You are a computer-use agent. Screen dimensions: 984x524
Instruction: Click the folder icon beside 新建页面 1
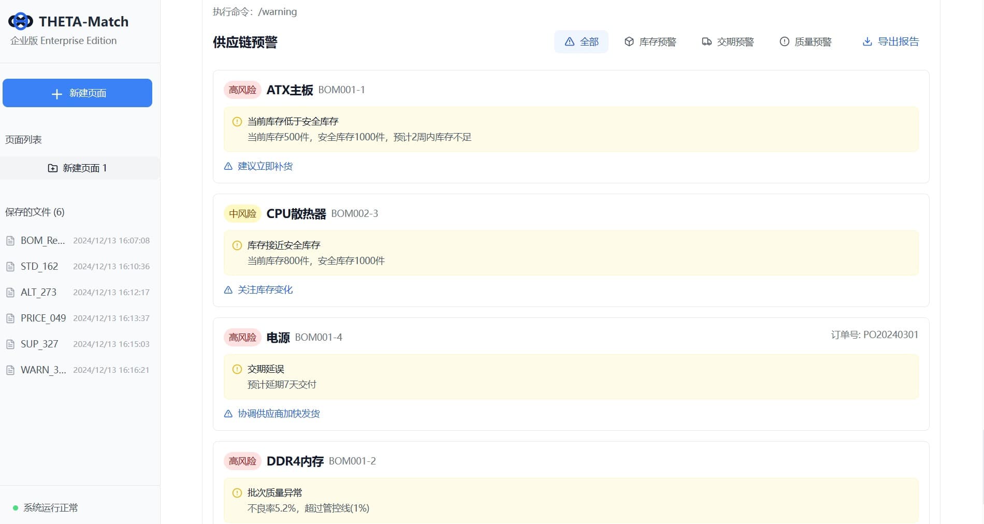tap(53, 168)
